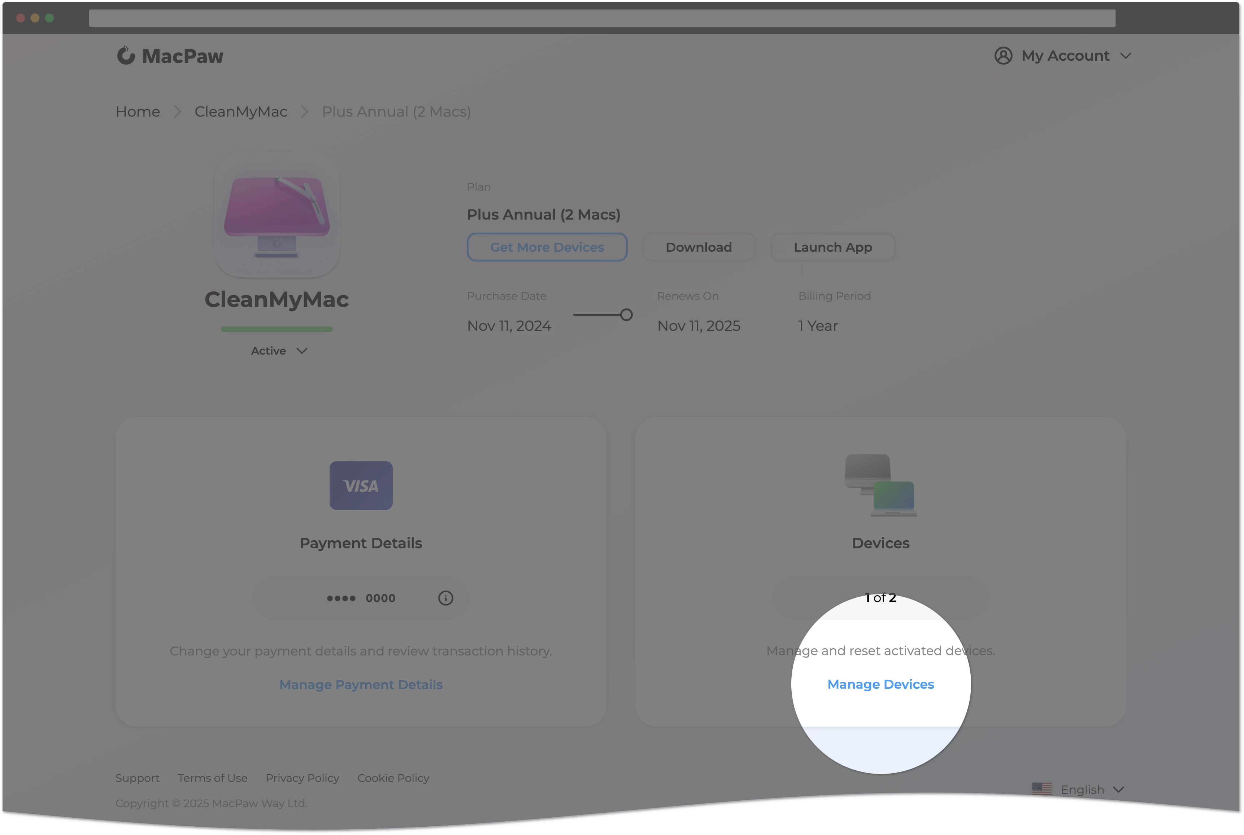
Task: Click the green active status bar
Action: point(277,329)
